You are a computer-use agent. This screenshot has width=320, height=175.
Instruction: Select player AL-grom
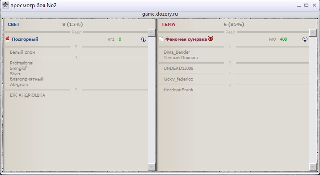[x=19, y=85]
